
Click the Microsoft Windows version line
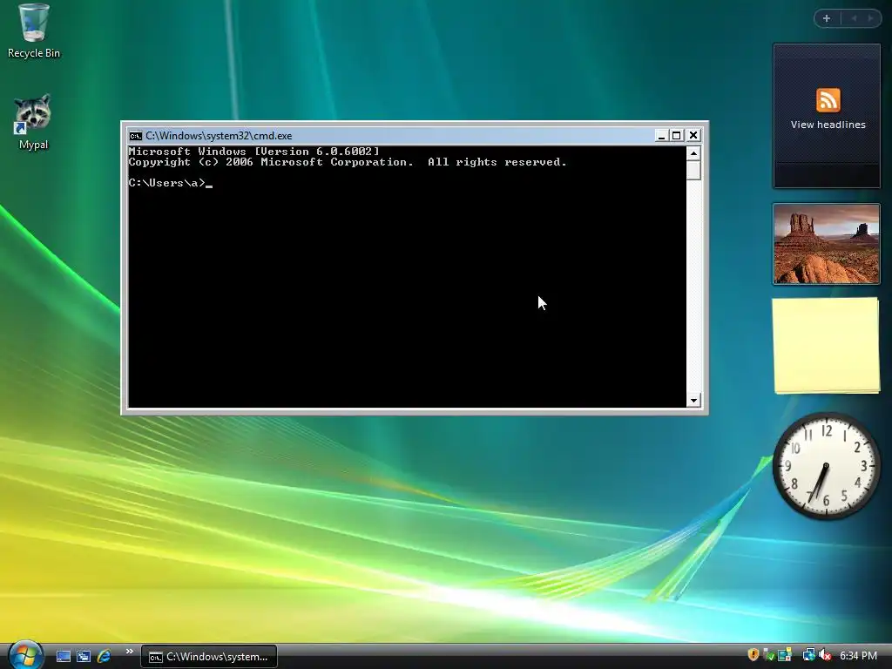click(x=253, y=152)
